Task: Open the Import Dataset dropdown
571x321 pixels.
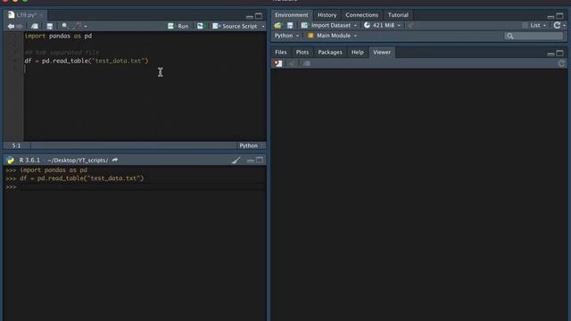Action: 329,25
